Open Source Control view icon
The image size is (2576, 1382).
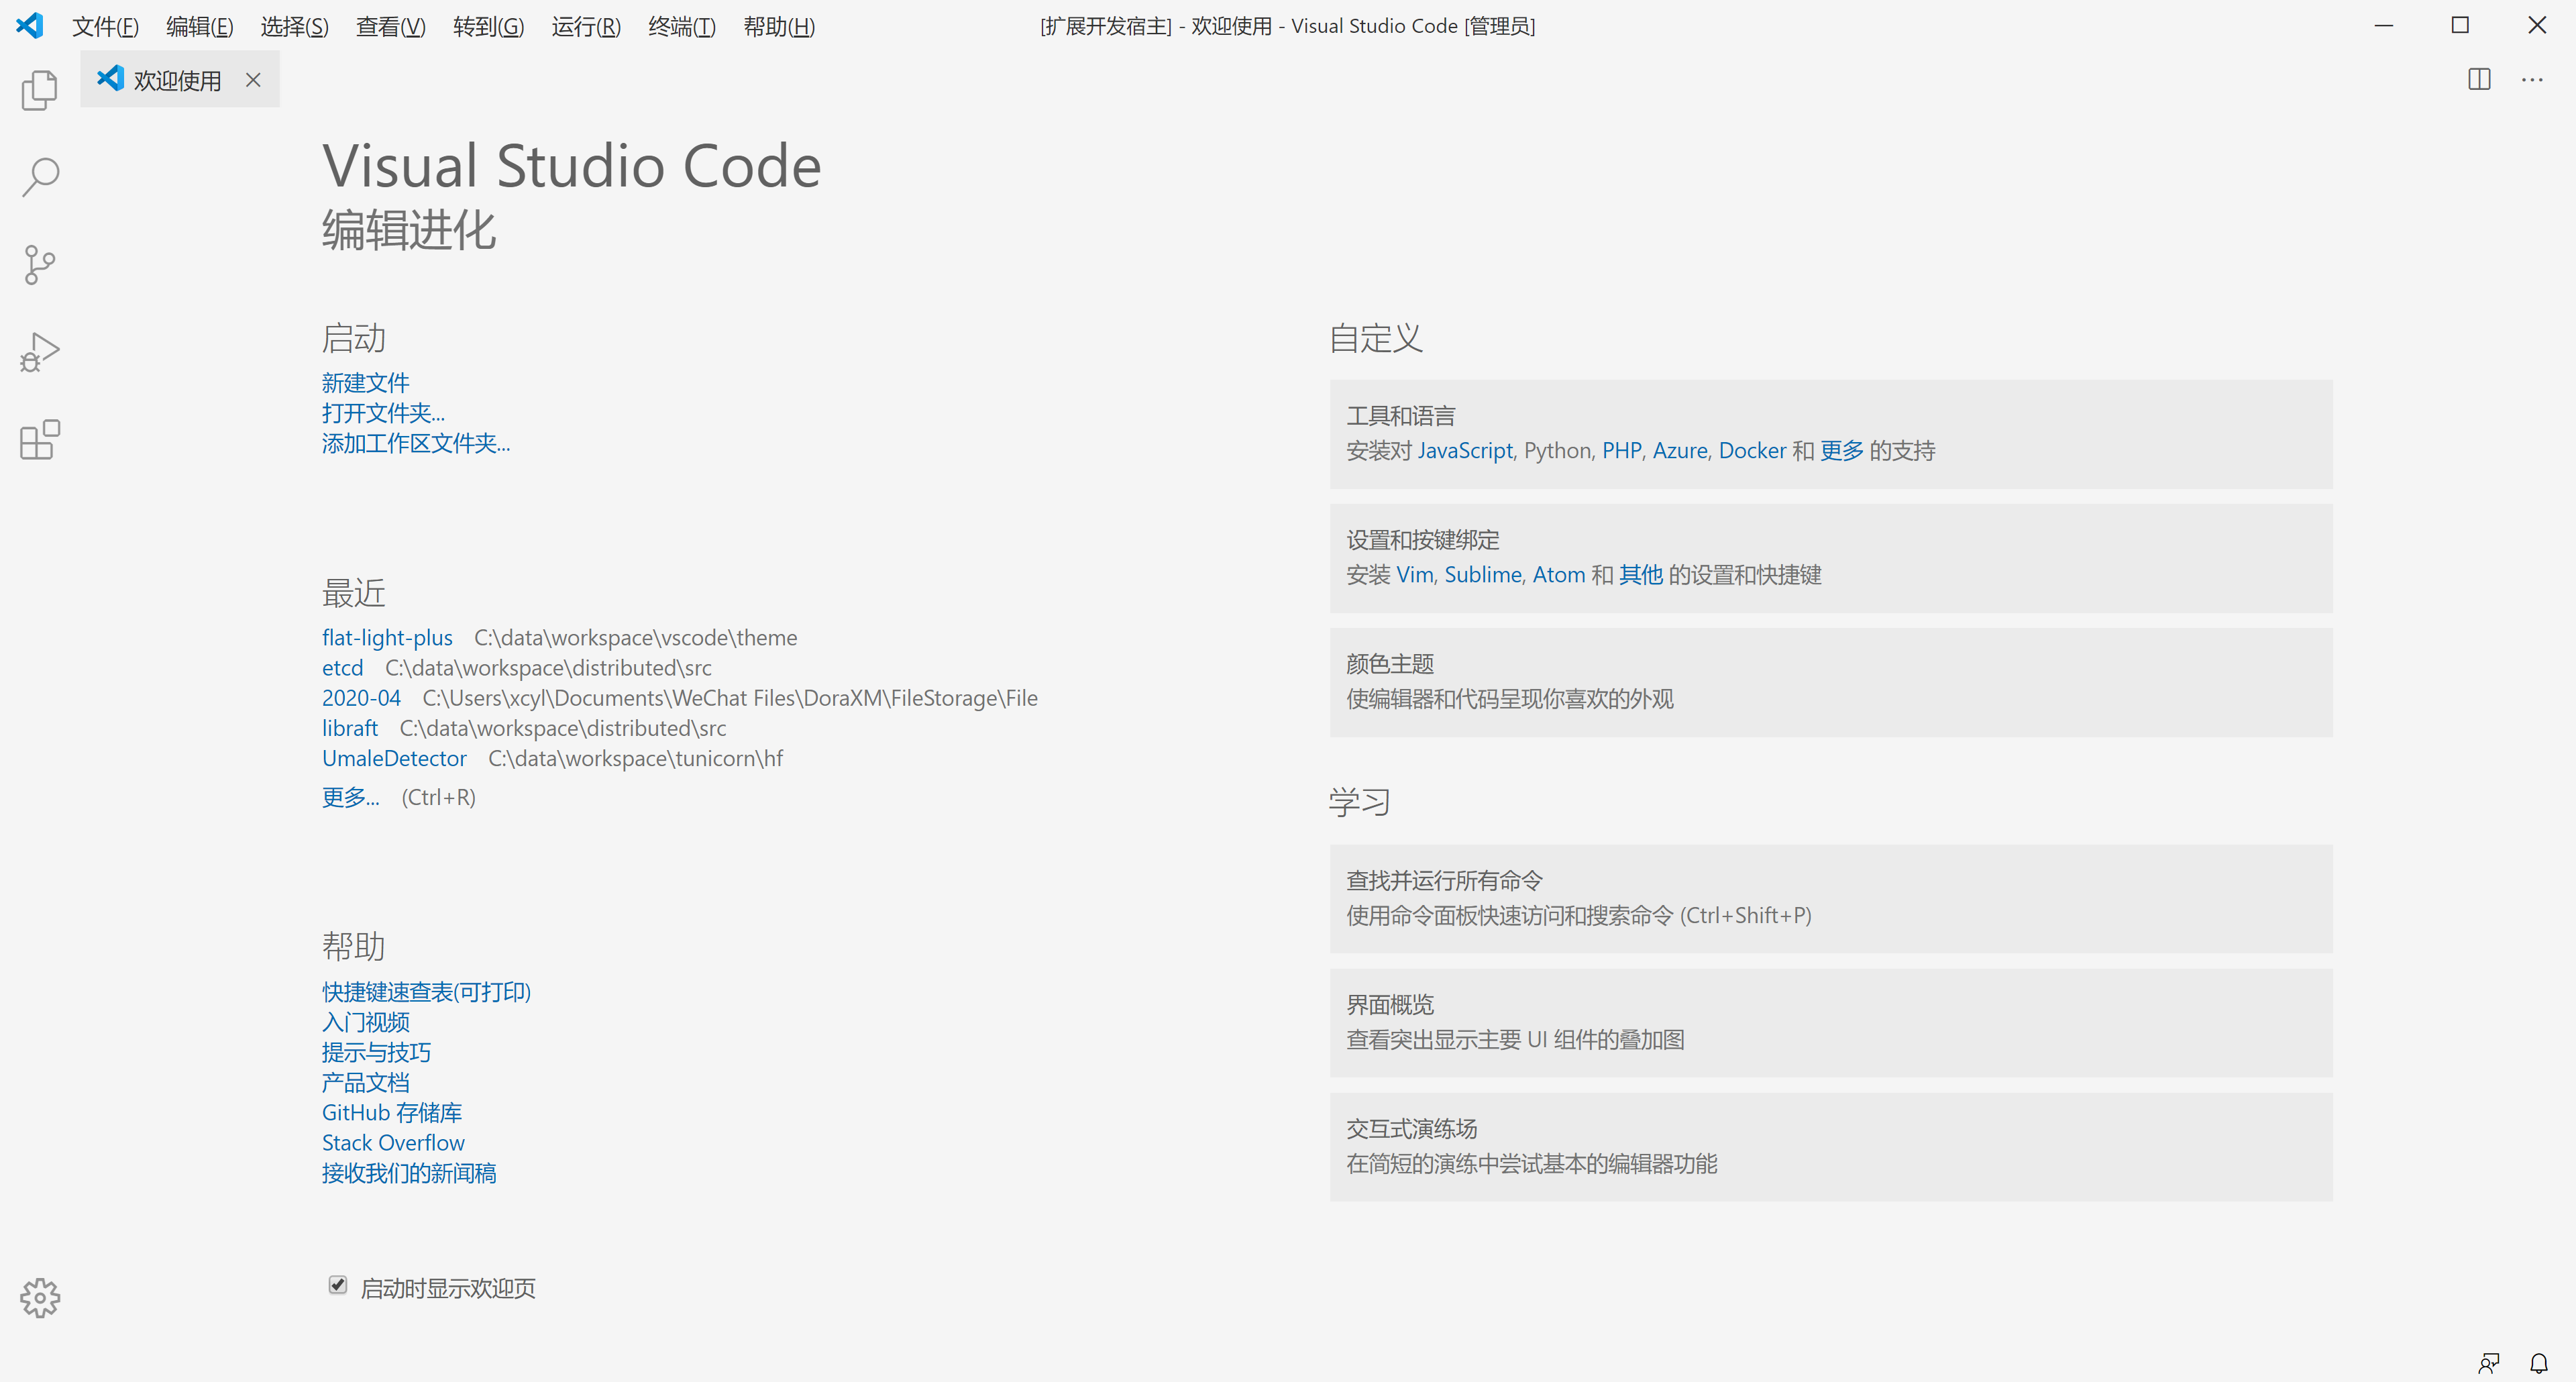click(40, 265)
